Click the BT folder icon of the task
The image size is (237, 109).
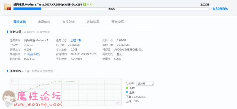pos(8,7)
